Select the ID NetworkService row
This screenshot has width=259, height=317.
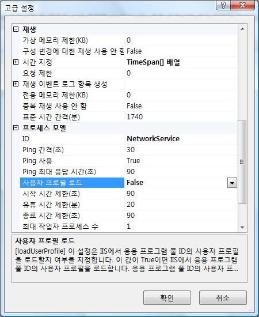(x=129, y=139)
